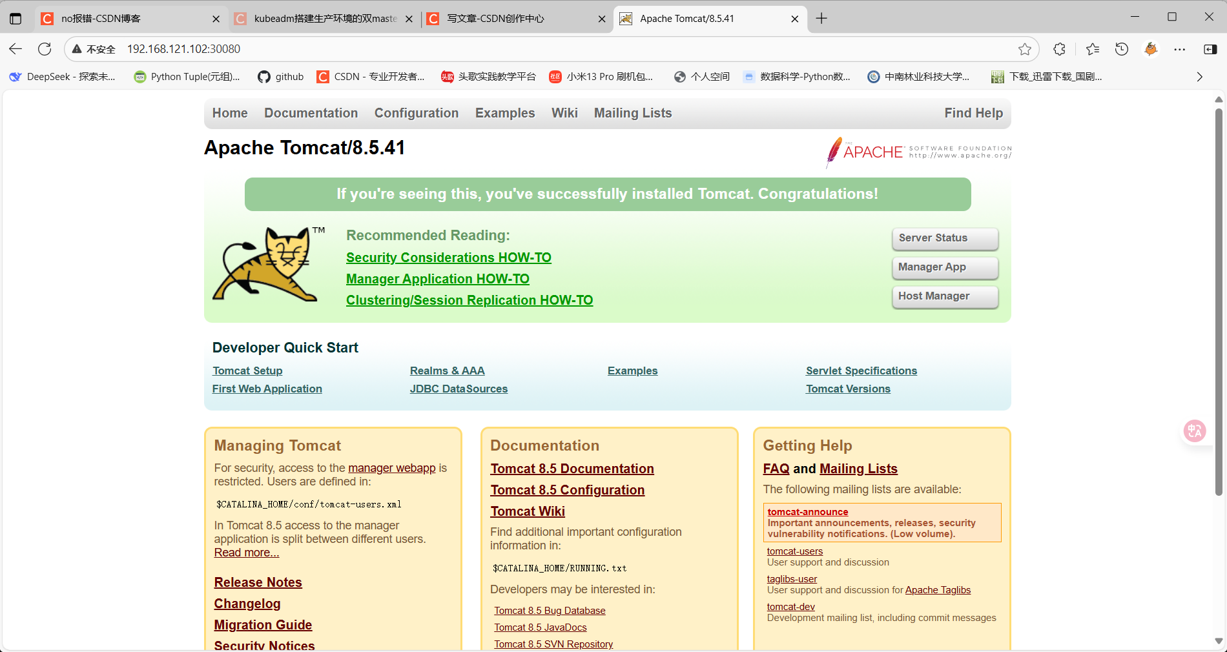Add this page to favorites star

(x=1024, y=49)
